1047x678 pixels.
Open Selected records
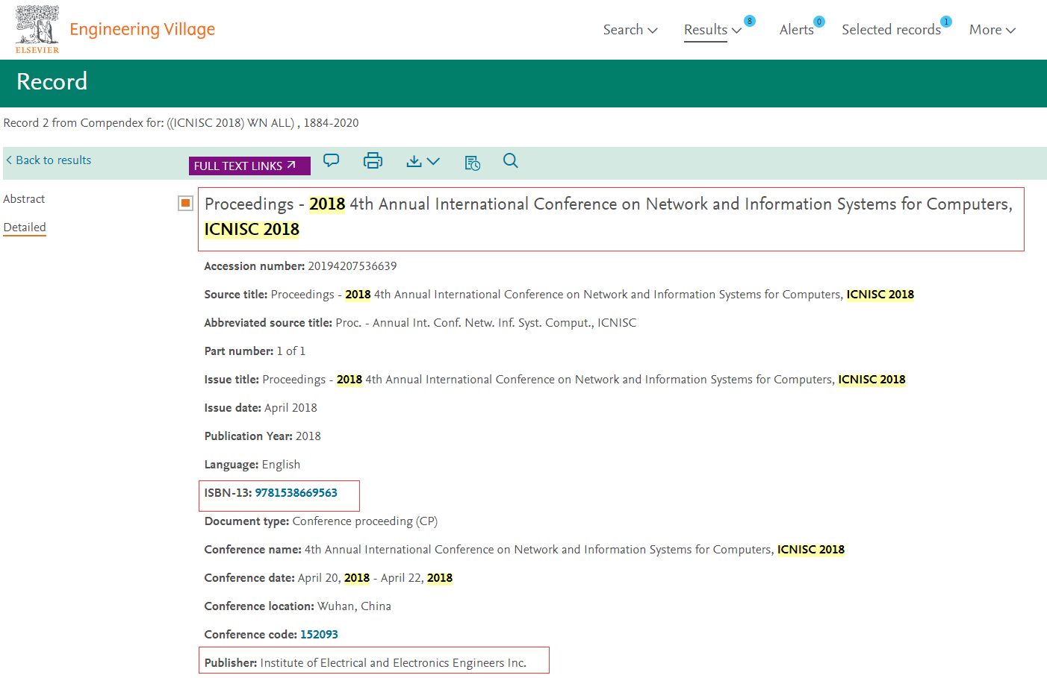(x=891, y=30)
